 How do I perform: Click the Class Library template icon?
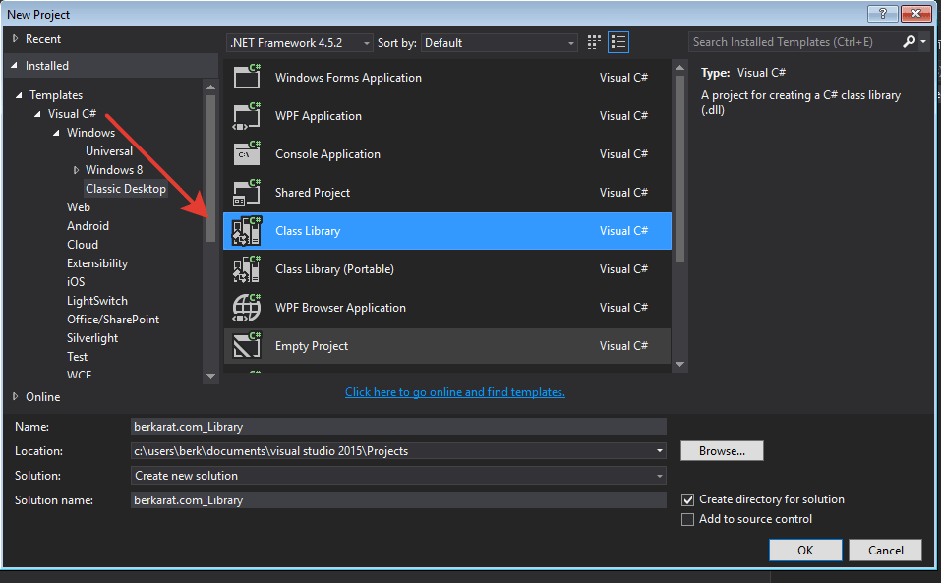(x=247, y=231)
